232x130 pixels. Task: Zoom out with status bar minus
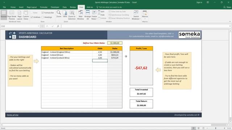(207, 128)
